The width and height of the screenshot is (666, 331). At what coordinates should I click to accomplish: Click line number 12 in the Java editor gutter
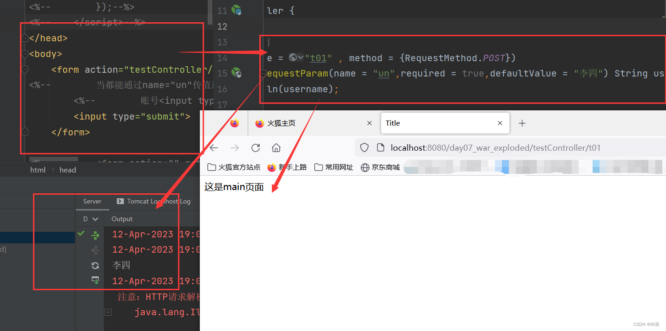click(x=222, y=26)
